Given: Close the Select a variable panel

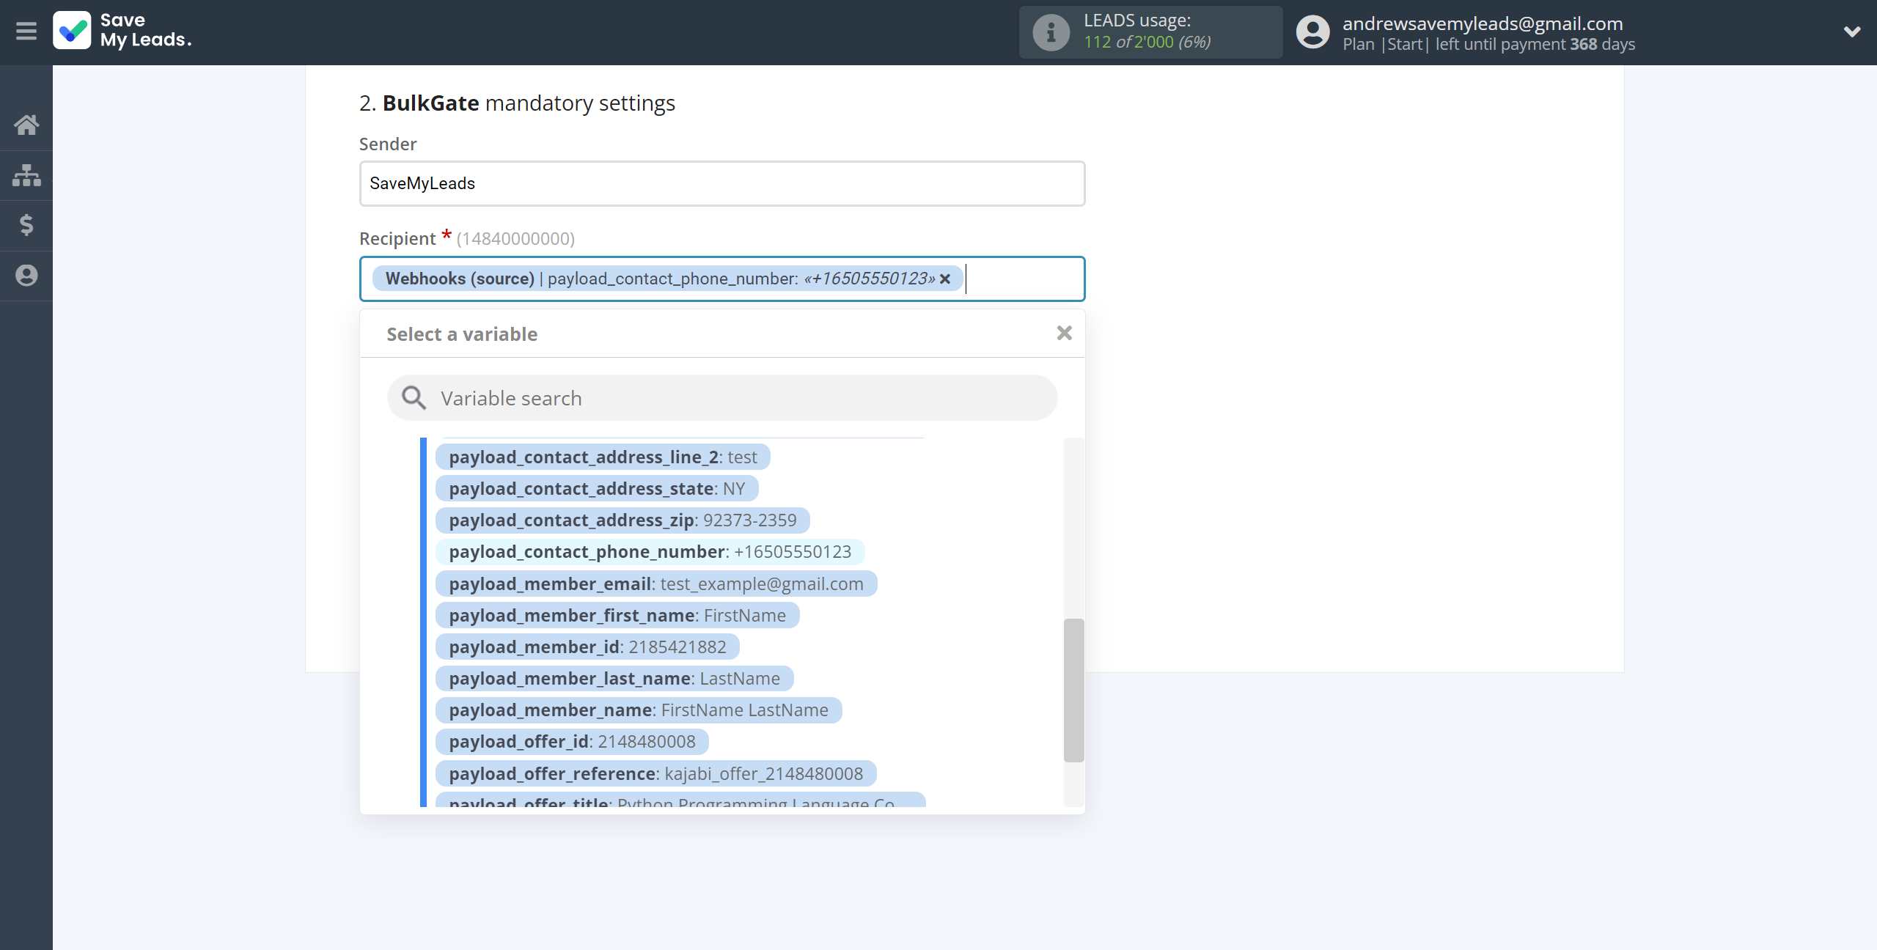Looking at the screenshot, I should [1065, 334].
